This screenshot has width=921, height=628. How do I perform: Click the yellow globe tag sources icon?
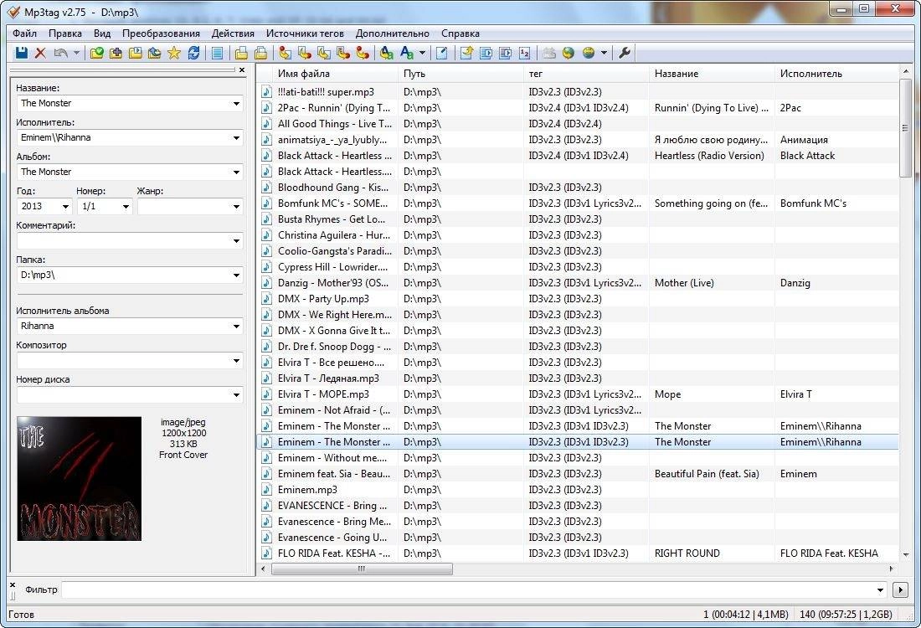pos(588,53)
